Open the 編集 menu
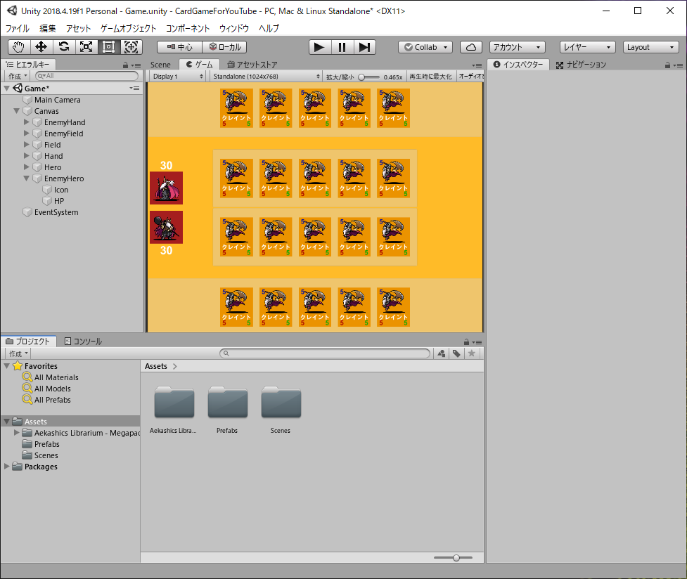 [48, 29]
